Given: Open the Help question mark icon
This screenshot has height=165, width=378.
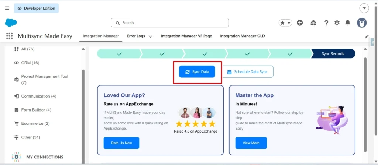Looking at the screenshot, I should point(326,23).
